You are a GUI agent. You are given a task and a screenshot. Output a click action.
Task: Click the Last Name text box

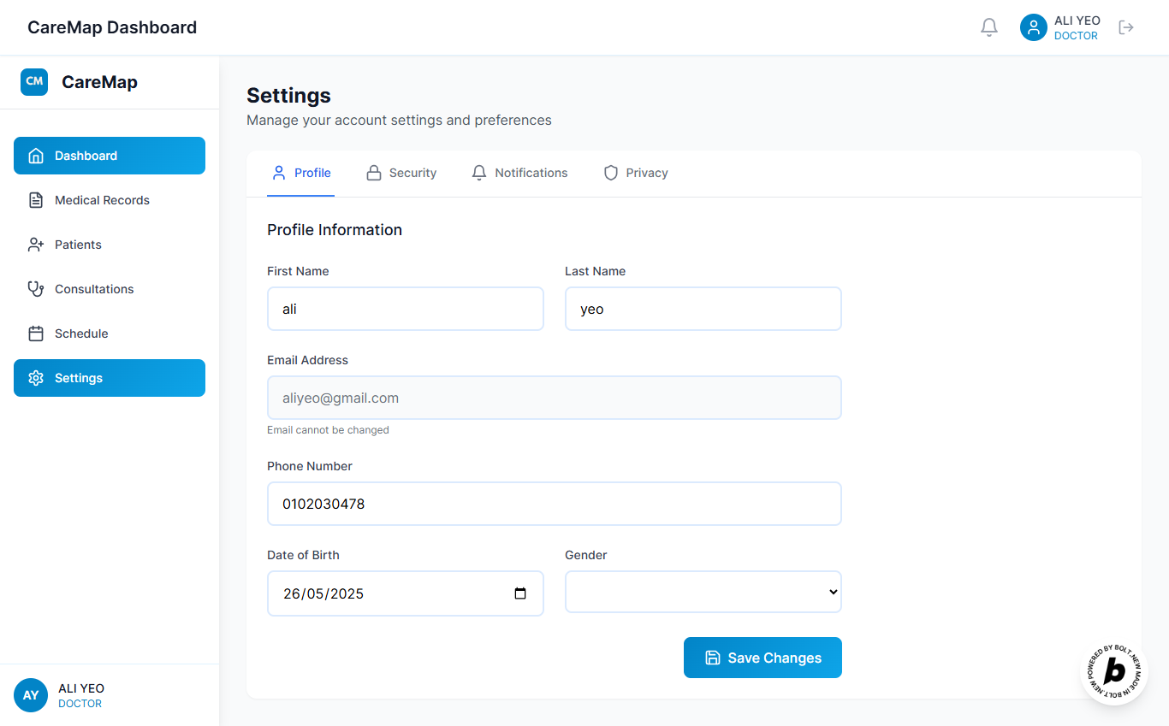click(x=703, y=309)
